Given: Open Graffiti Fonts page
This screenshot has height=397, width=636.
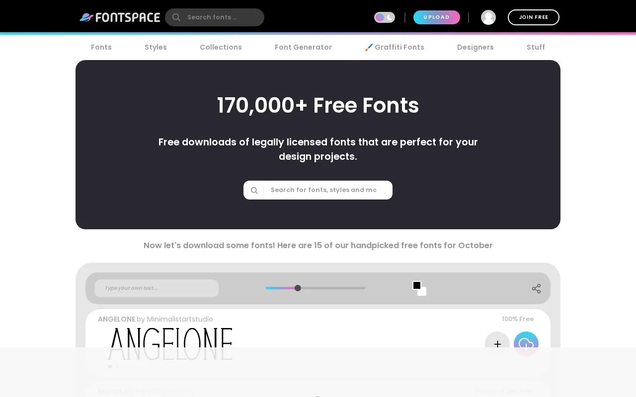Looking at the screenshot, I should tap(395, 47).
